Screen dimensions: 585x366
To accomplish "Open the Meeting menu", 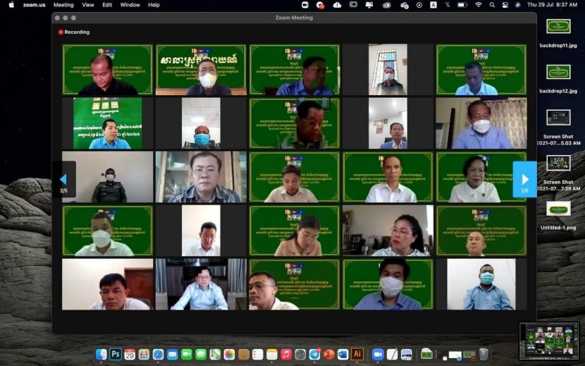I will (x=63, y=5).
